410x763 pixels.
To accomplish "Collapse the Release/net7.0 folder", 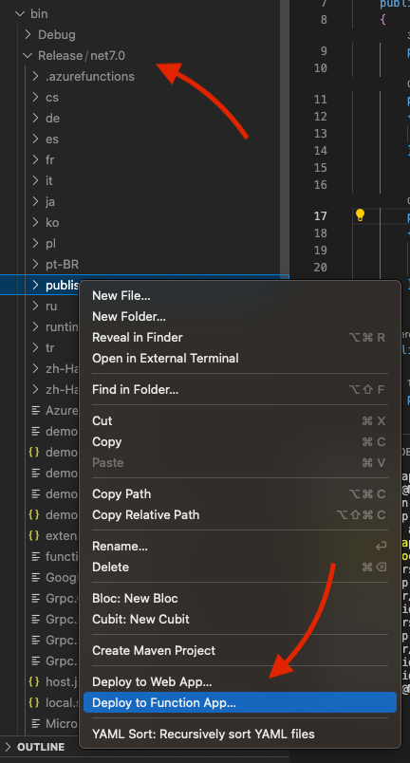I will point(28,55).
